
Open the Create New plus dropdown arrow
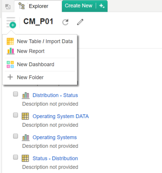102,6
